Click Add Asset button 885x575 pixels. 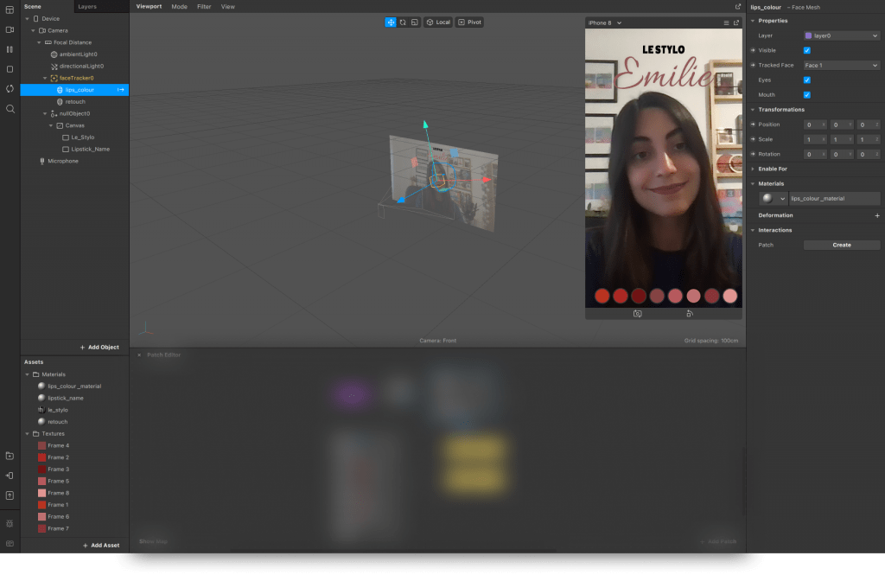point(101,546)
